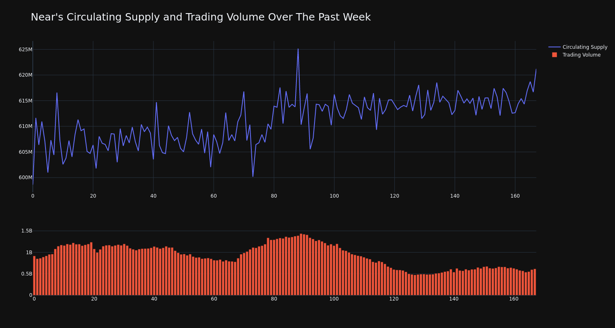Click the 0.5B volume axis label

[x=27, y=273]
